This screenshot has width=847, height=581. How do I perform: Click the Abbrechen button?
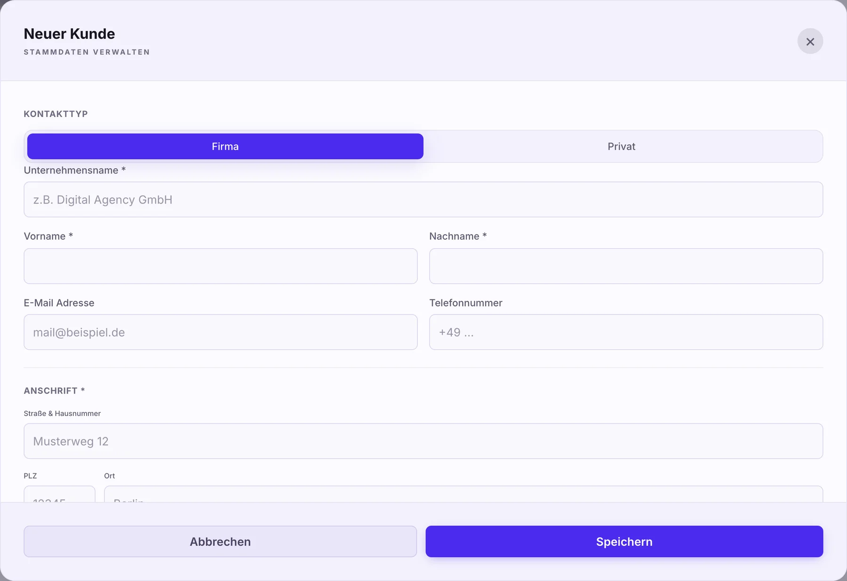pos(220,542)
